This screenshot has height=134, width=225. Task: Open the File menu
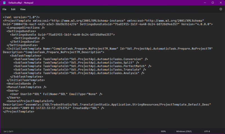(4, 9)
